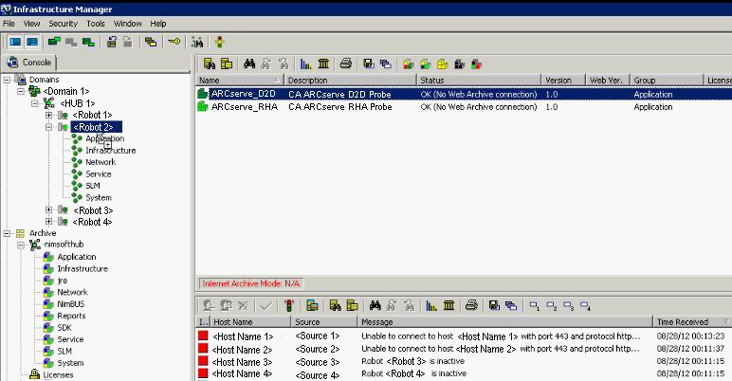Click the traffic light icon in alarm toolbar
732x381 pixels.
pyautogui.click(x=289, y=306)
